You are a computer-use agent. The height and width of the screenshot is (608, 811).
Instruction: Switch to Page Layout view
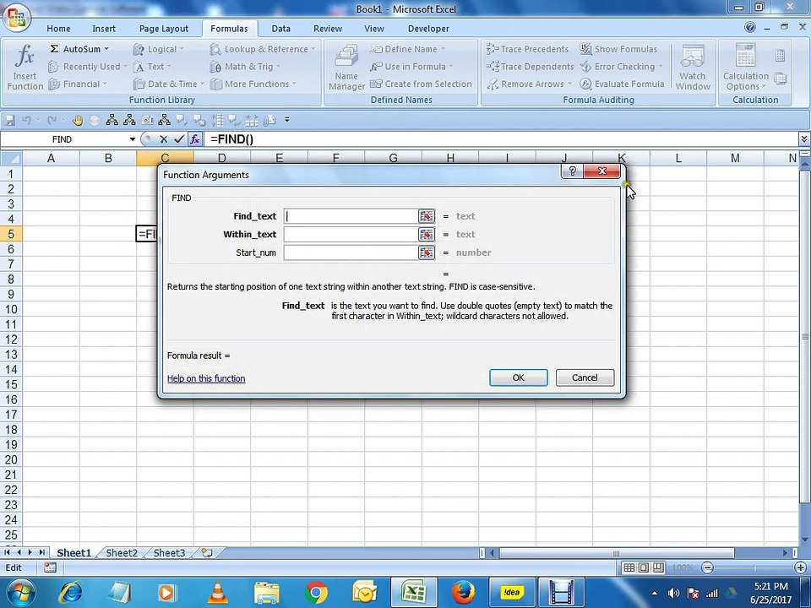coord(644,567)
